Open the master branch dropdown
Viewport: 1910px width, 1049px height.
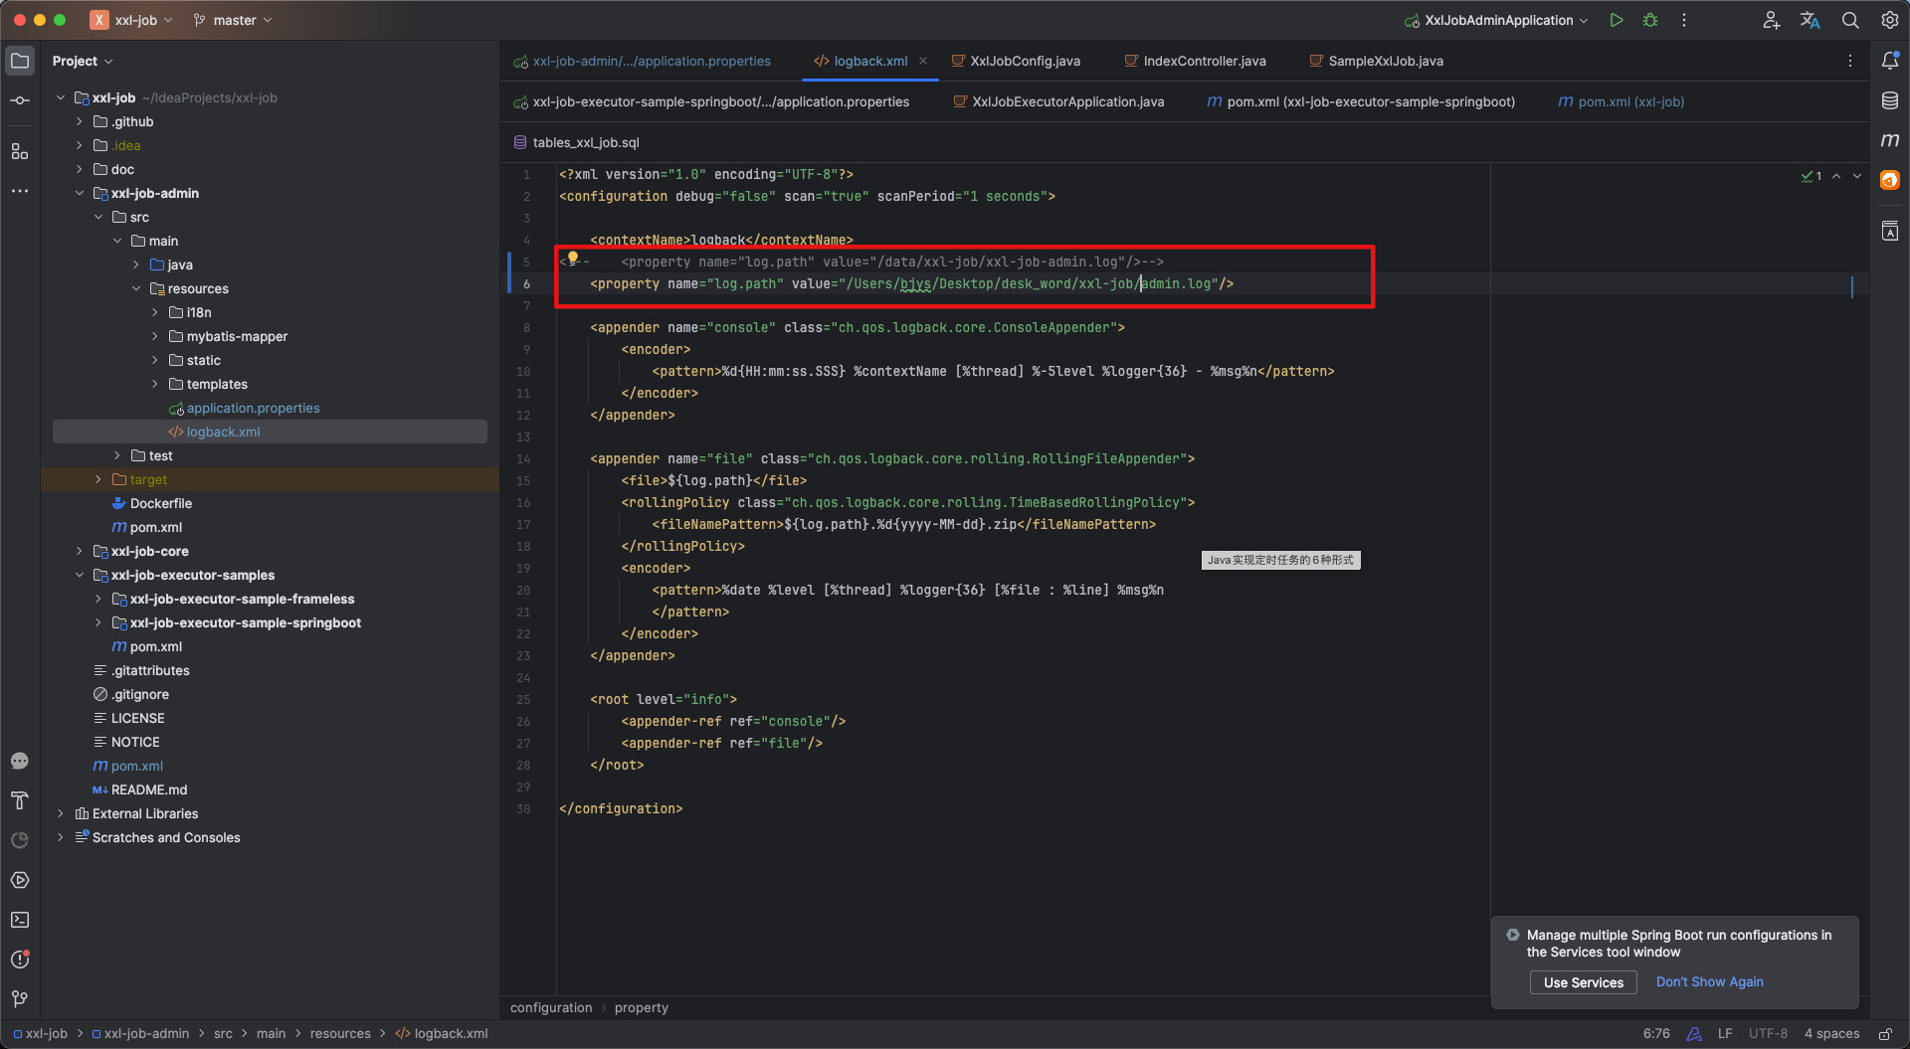pyautogui.click(x=233, y=20)
